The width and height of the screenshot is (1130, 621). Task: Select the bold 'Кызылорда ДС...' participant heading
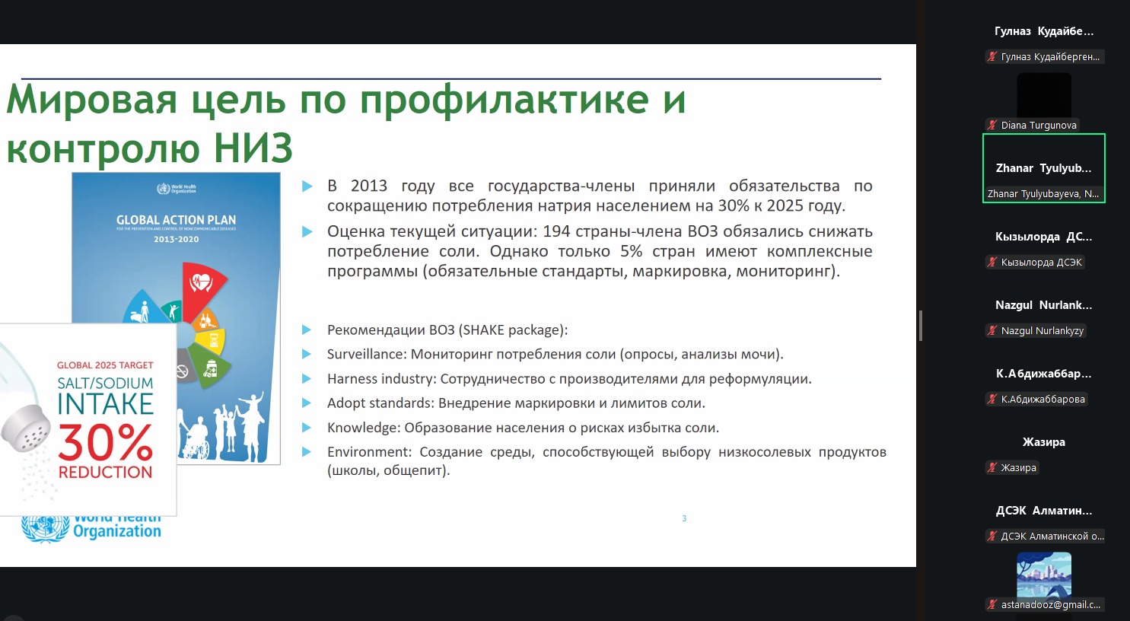(x=1043, y=237)
